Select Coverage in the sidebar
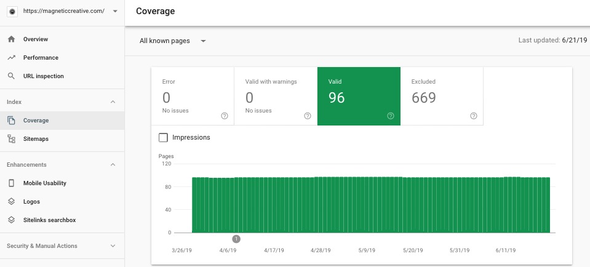 [62, 121]
